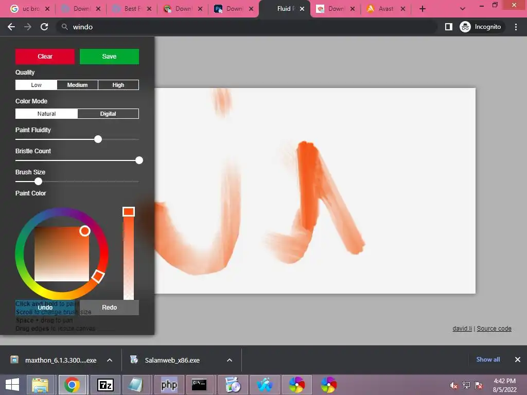This screenshot has width=527, height=395.
Task: Click the Bristle Count slider handle
Action: point(139,160)
